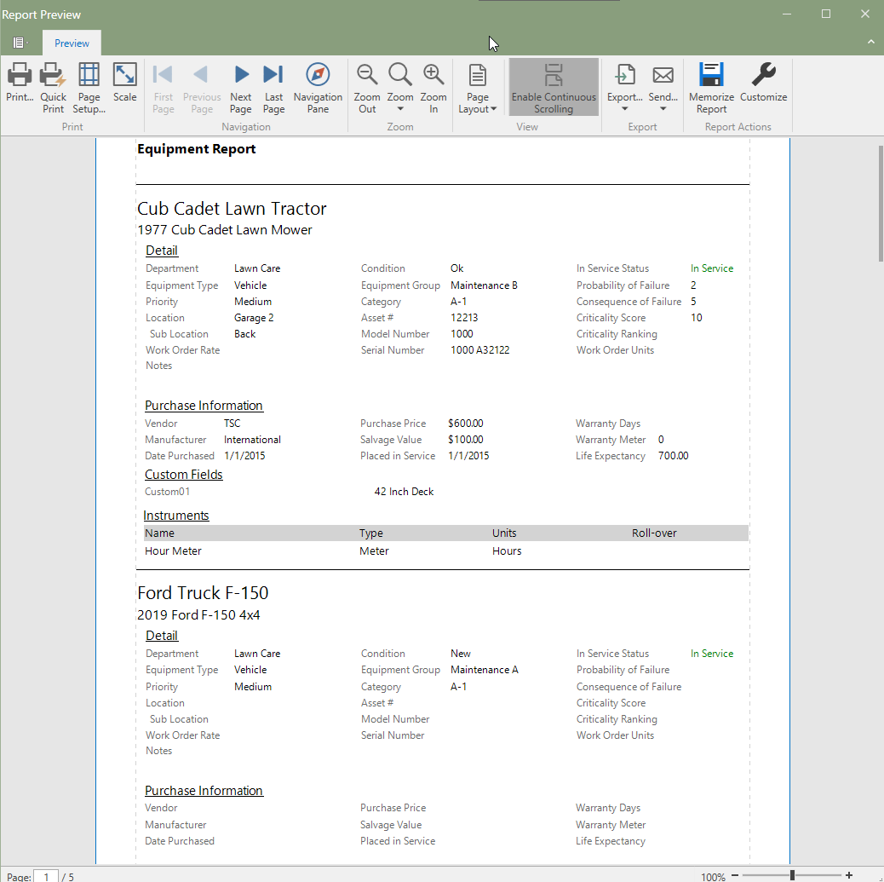Toggle Enable Continuous Scrolling
This screenshot has height=882, width=884.
[554, 88]
